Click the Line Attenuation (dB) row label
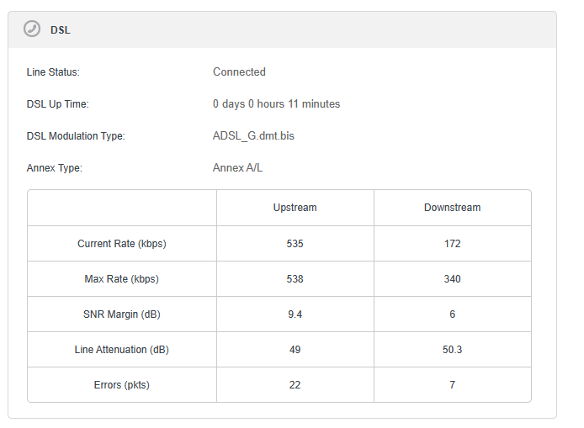The width and height of the screenshot is (584, 428). pos(122,350)
